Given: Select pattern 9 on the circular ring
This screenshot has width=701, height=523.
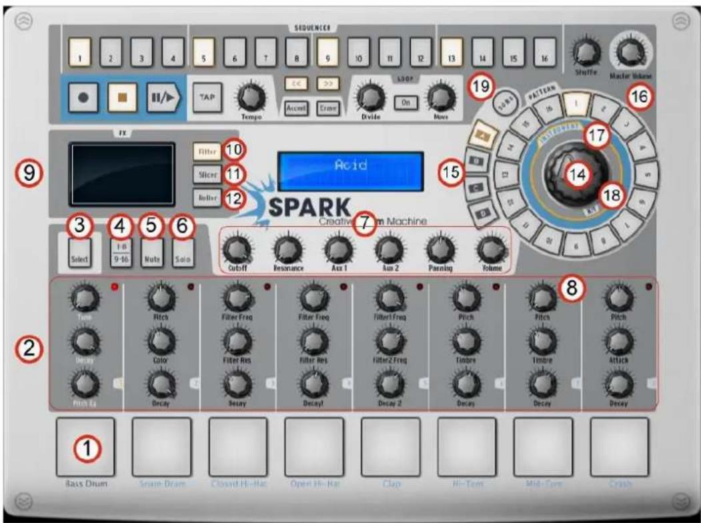Looking at the screenshot, I should coord(576,245).
